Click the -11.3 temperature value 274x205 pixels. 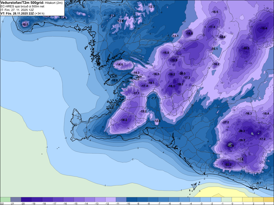tap(112, 16)
